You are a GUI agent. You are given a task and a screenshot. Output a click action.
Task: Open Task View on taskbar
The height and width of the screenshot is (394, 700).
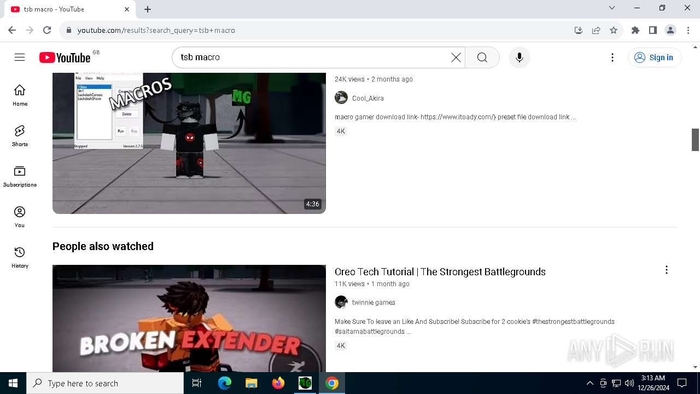(x=197, y=383)
